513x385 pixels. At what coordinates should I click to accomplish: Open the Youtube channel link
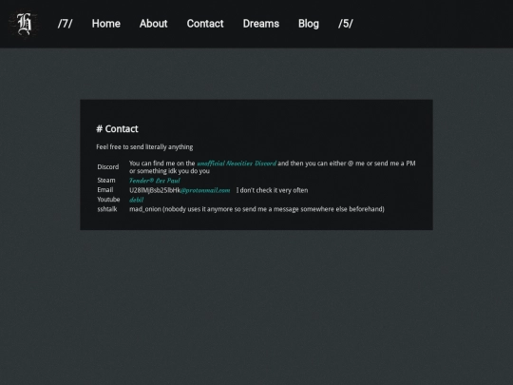pos(136,200)
